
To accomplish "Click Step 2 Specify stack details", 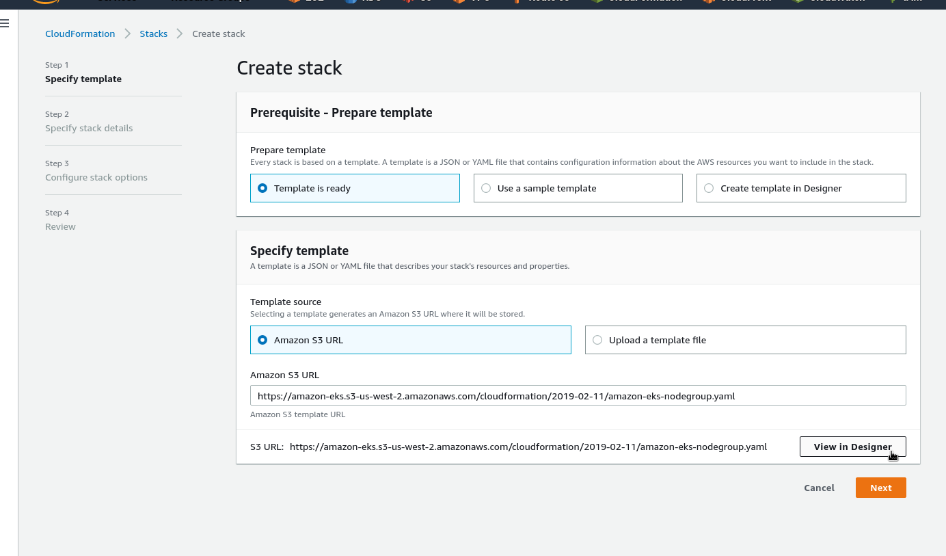I will (89, 128).
